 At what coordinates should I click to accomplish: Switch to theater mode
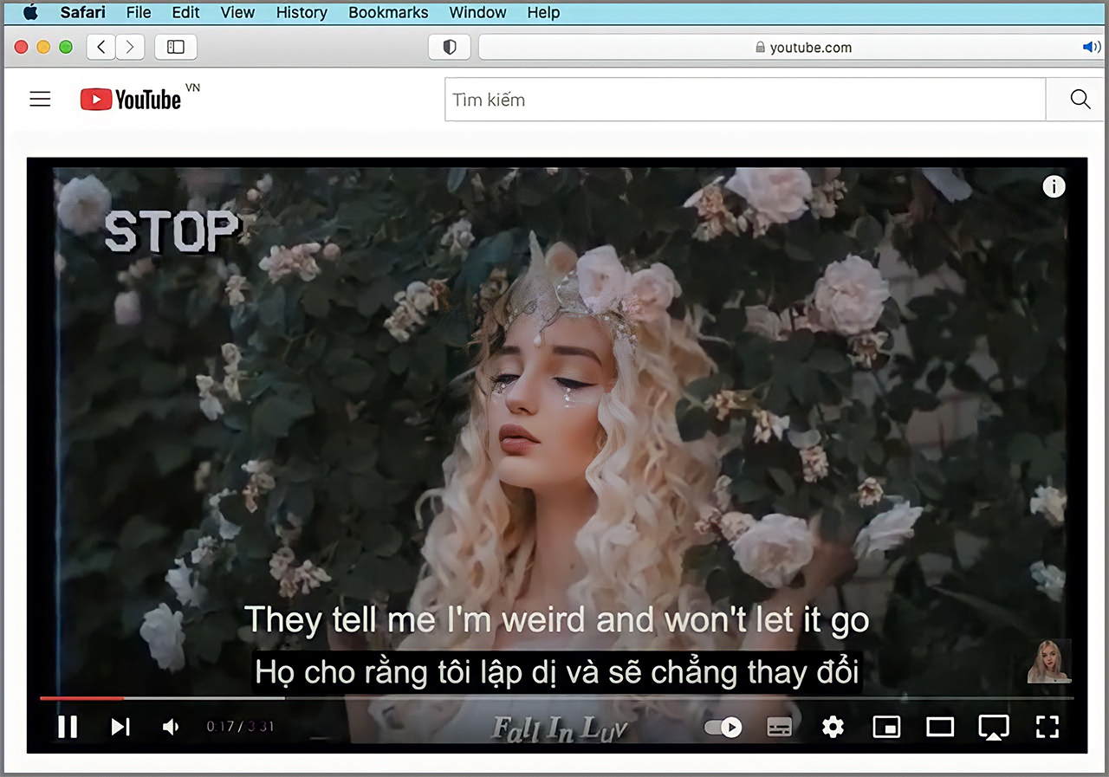coord(940,727)
